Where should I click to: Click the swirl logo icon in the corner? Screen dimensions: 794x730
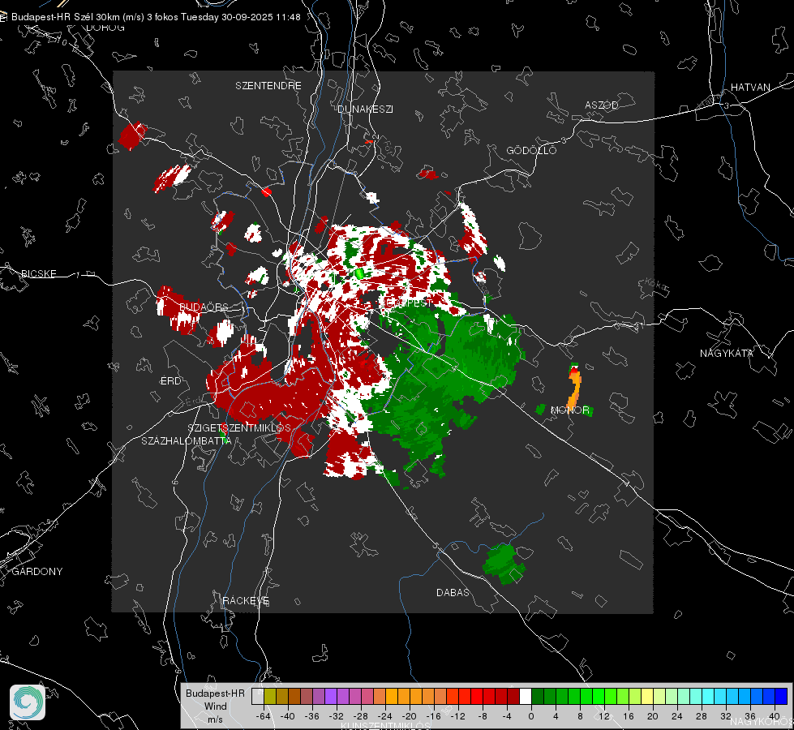click(x=28, y=702)
